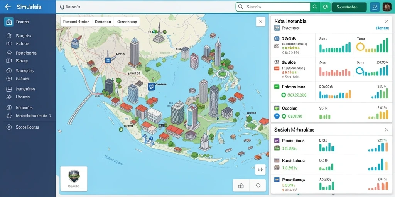Focus the green-bordered search box at top right
The width and height of the screenshot is (395, 197).
[x=273, y=7]
